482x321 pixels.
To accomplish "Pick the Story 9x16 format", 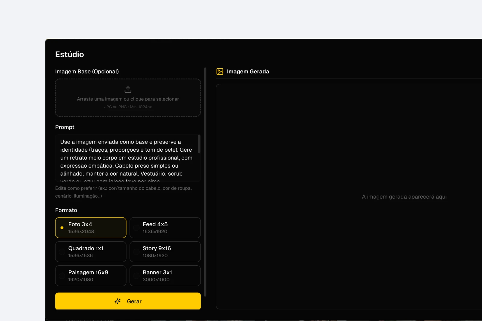I will pyautogui.click(x=165, y=252).
